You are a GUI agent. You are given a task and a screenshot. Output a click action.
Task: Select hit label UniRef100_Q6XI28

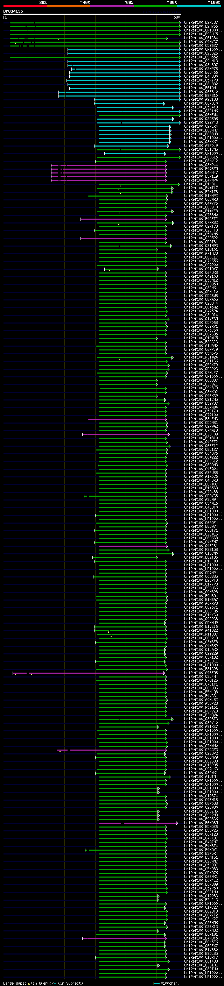coord(201,835)
